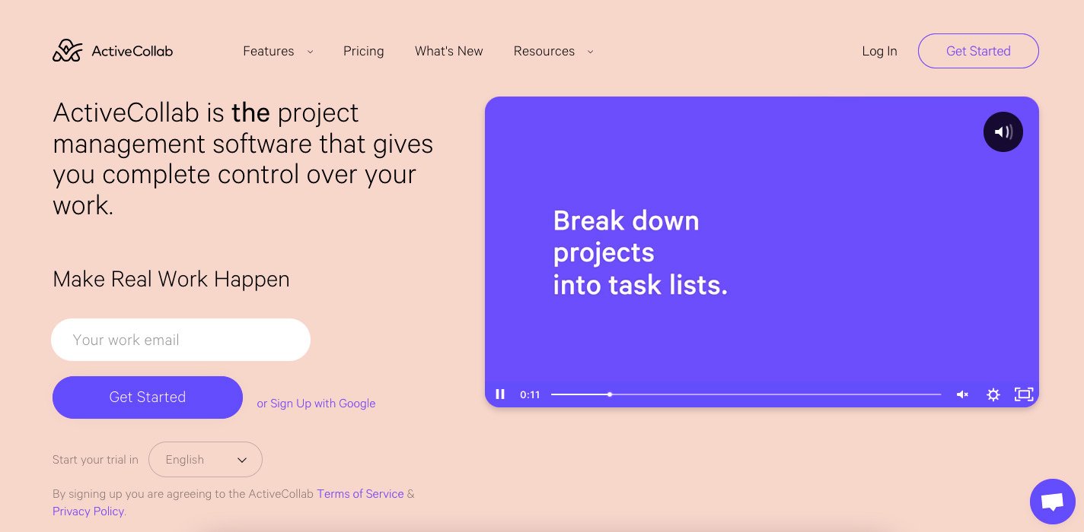Click the work email input field
Viewport: 1084px width, 532px height.
180,340
